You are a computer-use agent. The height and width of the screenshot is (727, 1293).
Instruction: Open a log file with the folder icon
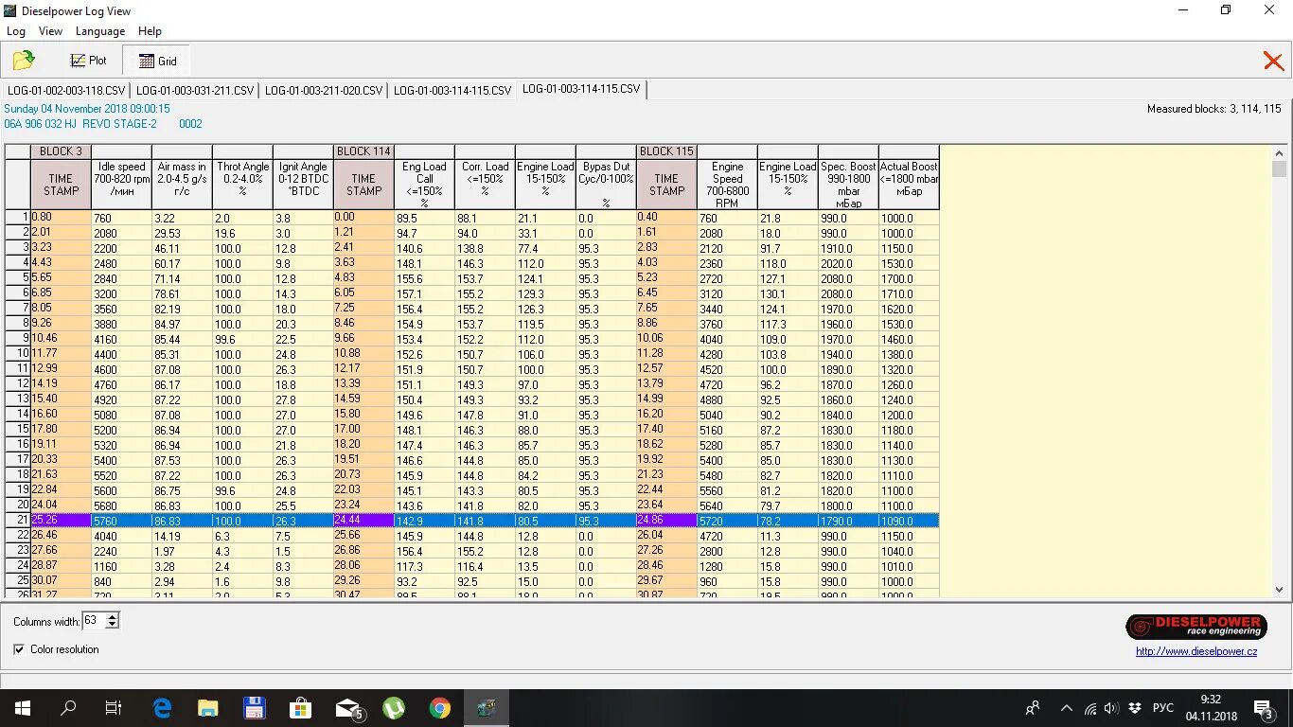point(24,61)
